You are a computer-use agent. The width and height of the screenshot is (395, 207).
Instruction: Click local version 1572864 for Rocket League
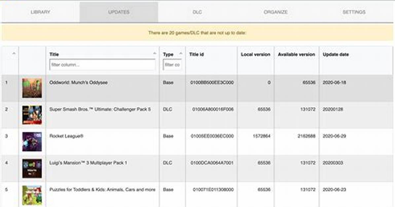tap(262, 136)
